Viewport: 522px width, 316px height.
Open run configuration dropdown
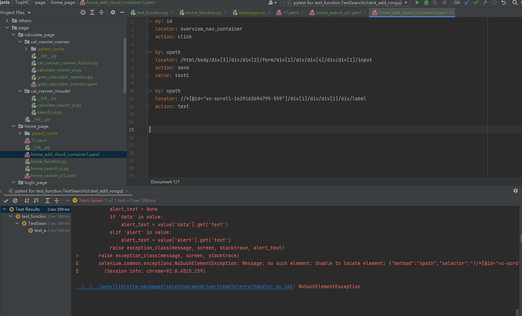347,3
